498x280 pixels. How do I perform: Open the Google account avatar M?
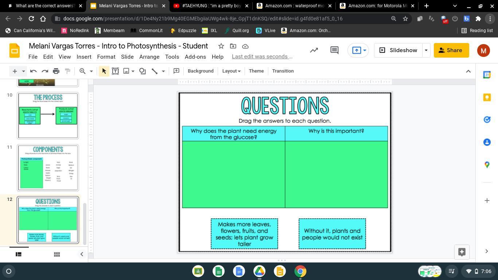coord(483,50)
